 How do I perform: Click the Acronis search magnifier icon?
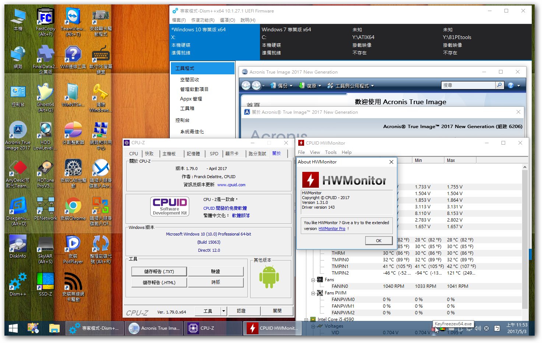point(499,85)
